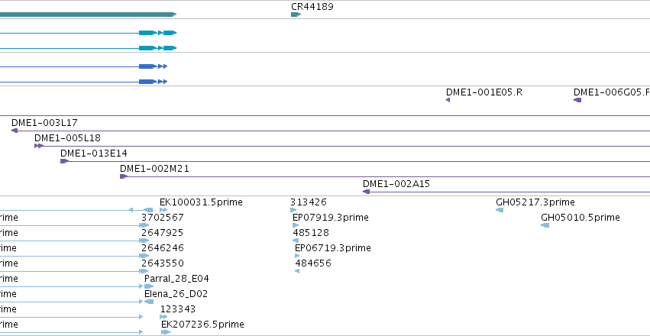The width and height of the screenshot is (650, 336).
Task: Click the DME1-002M21 purple arrow glyph
Action: click(124, 176)
